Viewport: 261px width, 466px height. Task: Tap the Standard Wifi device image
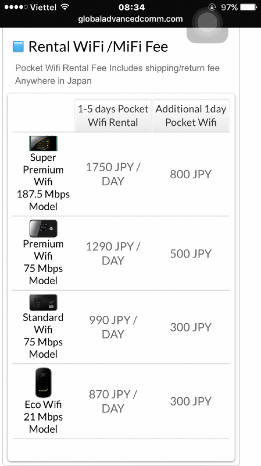43,302
